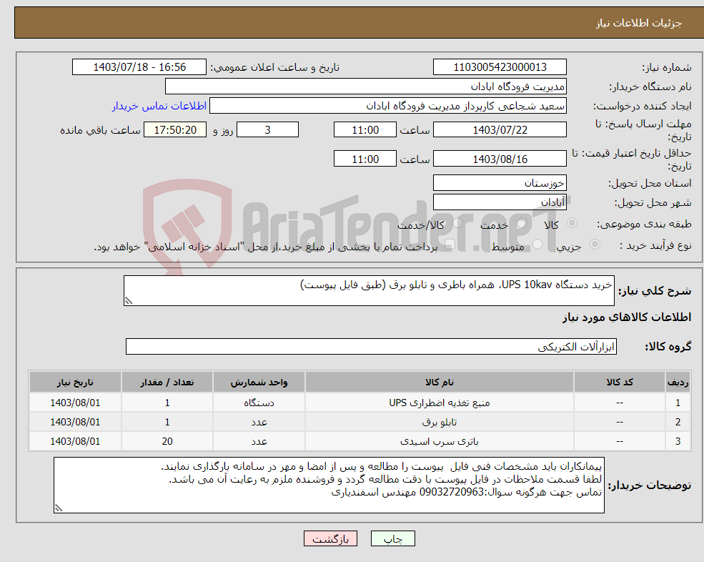Select the متوسط purchase type radio

click(537, 245)
